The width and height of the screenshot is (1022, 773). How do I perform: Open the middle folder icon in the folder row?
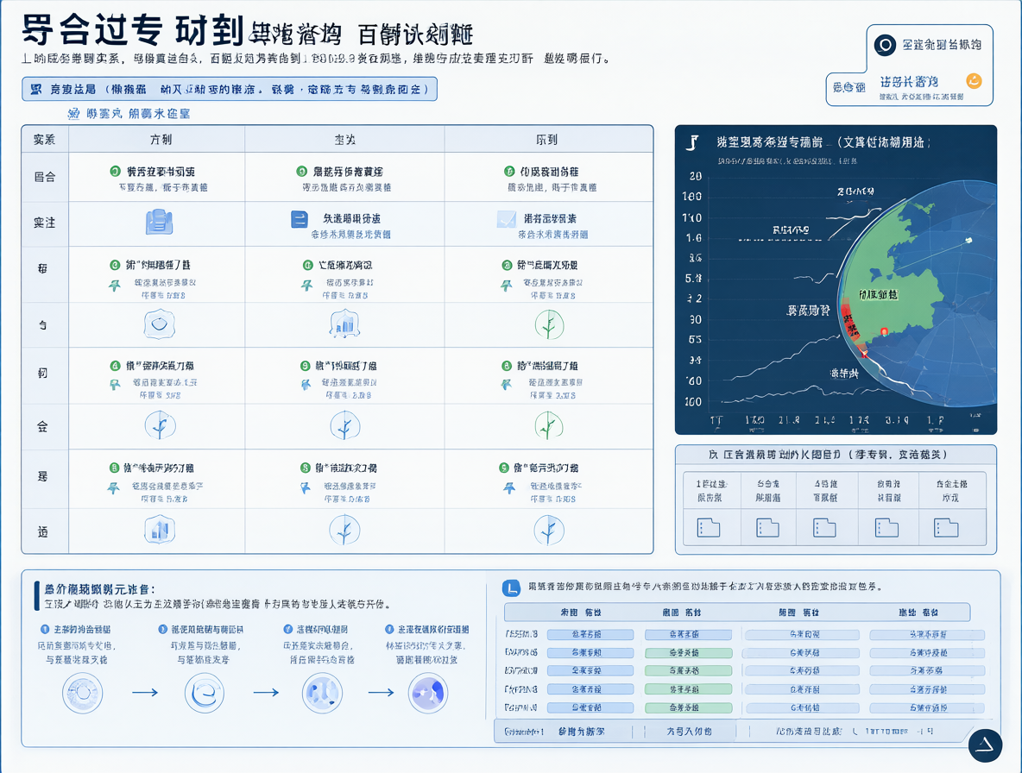(824, 527)
